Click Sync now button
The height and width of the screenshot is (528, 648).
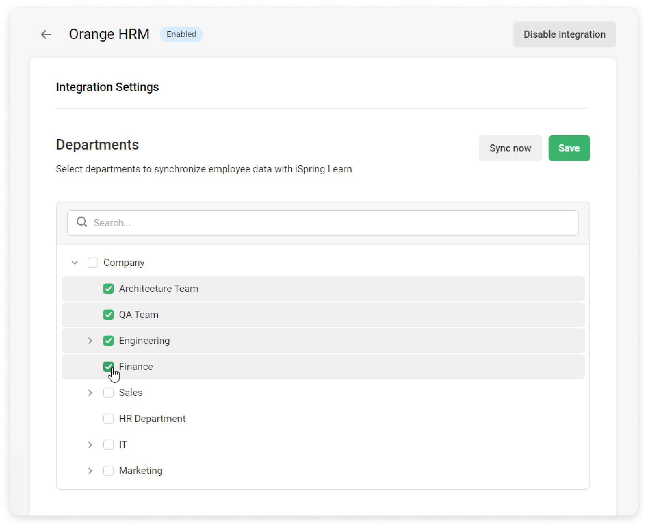510,148
